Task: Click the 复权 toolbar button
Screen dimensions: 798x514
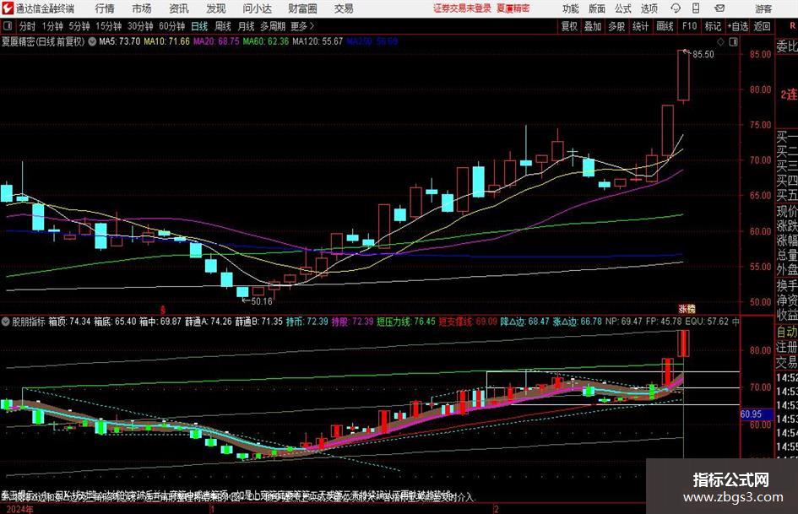Action: coord(569,26)
